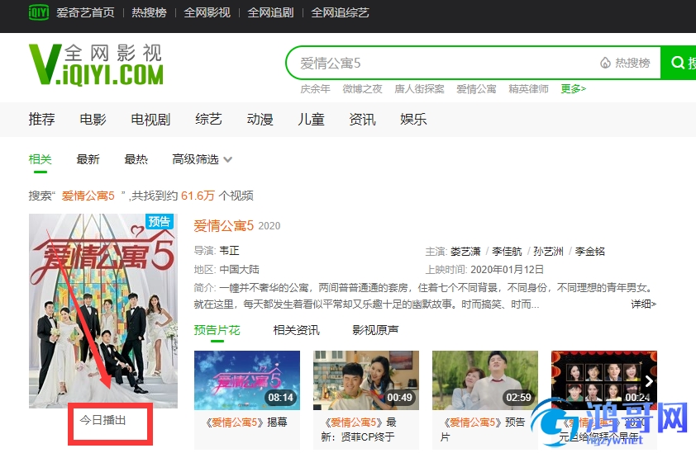Click the 今日播出 label below poster

[x=102, y=420]
